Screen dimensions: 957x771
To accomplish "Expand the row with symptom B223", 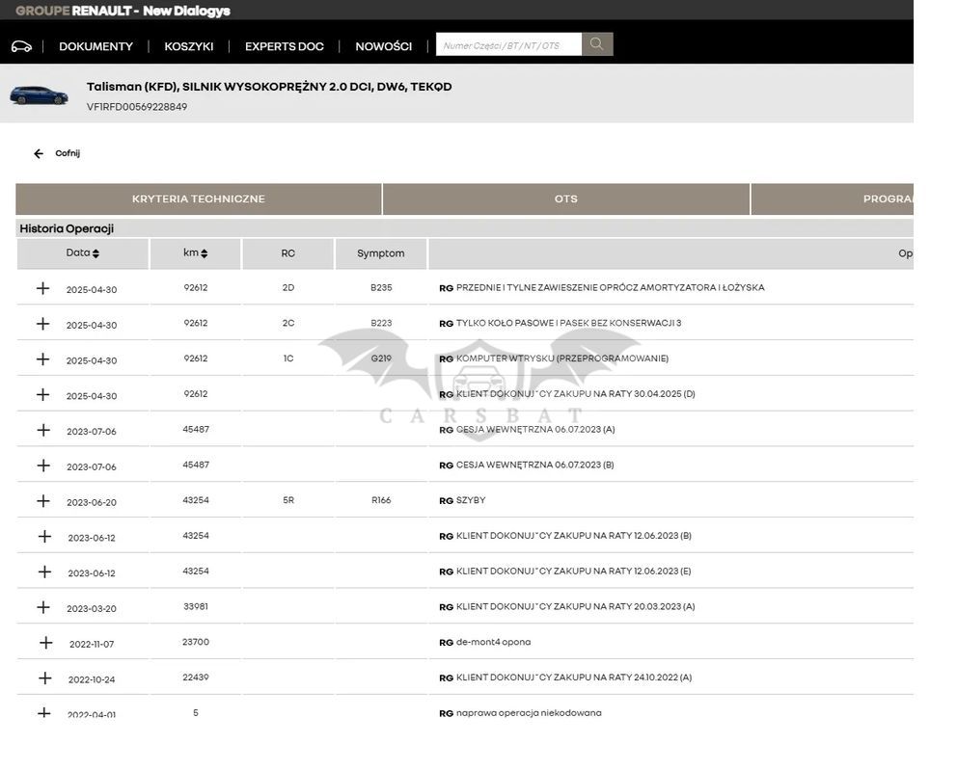I will tap(42, 324).
